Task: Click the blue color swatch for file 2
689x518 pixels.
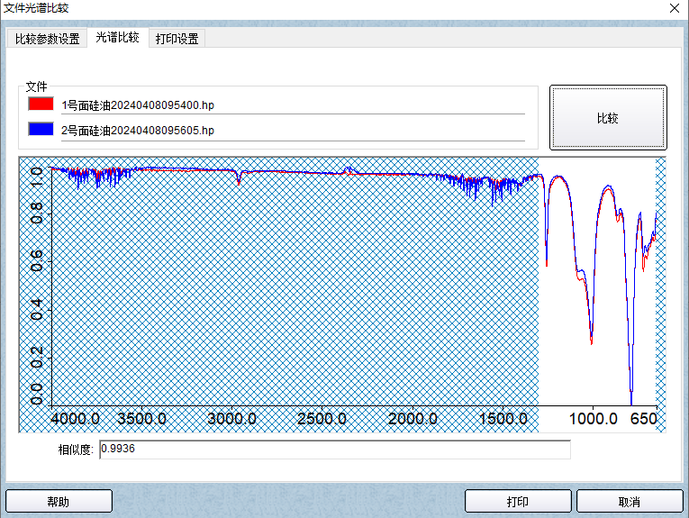Action: 41,131
